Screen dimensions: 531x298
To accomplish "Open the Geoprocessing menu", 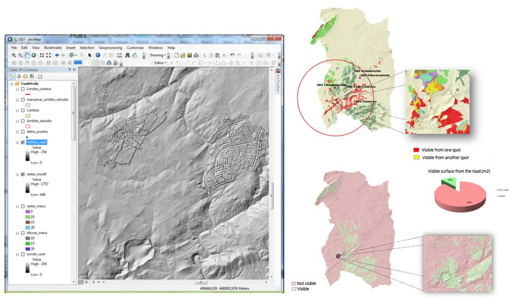I will 110,48.
